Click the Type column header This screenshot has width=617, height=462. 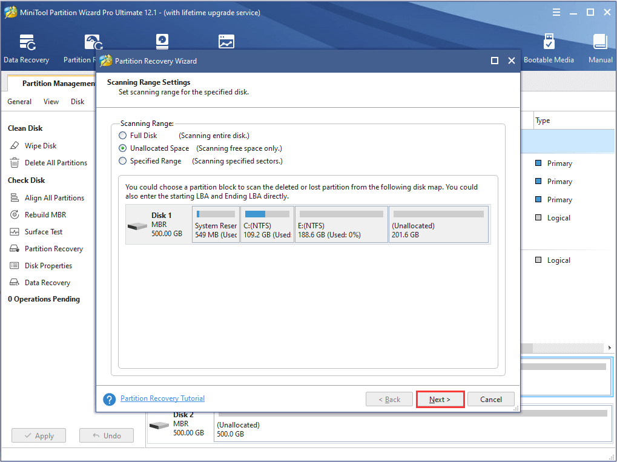tap(543, 121)
